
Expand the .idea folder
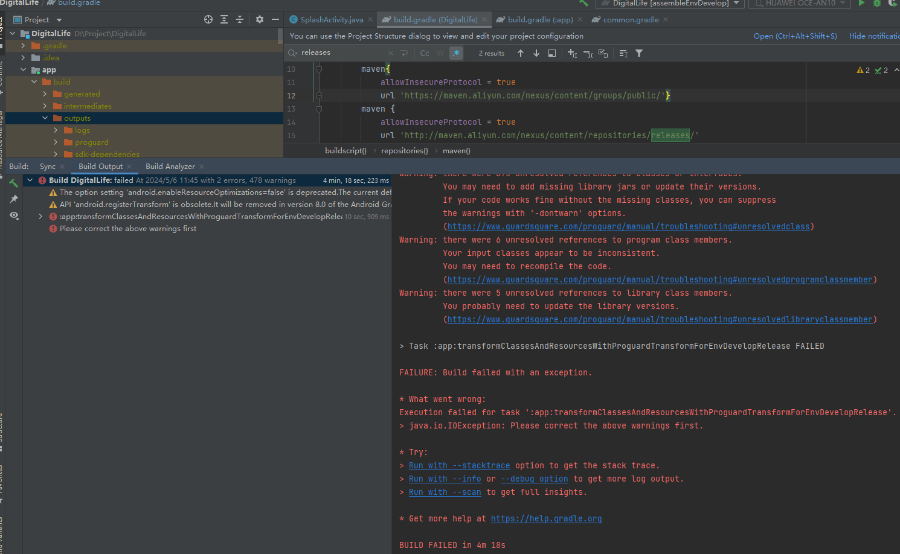[x=23, y=57]
